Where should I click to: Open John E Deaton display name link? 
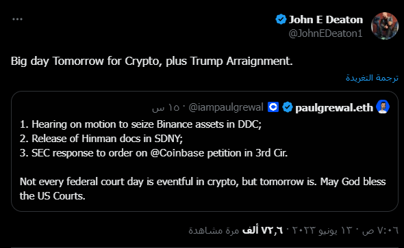point(326,20)
